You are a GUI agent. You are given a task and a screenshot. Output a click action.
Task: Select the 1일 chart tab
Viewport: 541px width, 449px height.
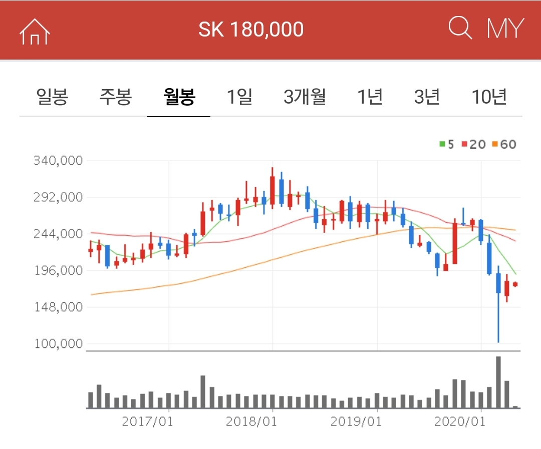239,97
